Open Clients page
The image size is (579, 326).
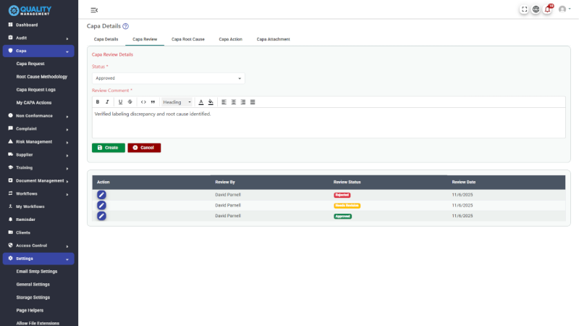point(38,233)
